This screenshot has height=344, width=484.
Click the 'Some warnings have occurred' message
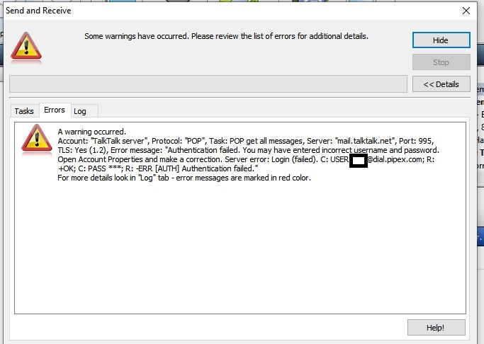[x=226, y=35]
